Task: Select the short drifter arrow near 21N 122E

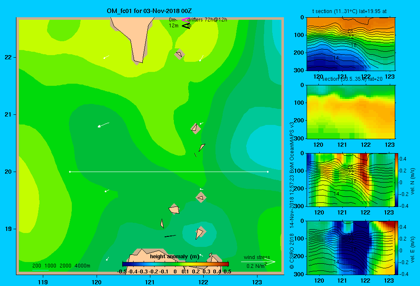Action: pyautogui.click(x=202, y=123)
